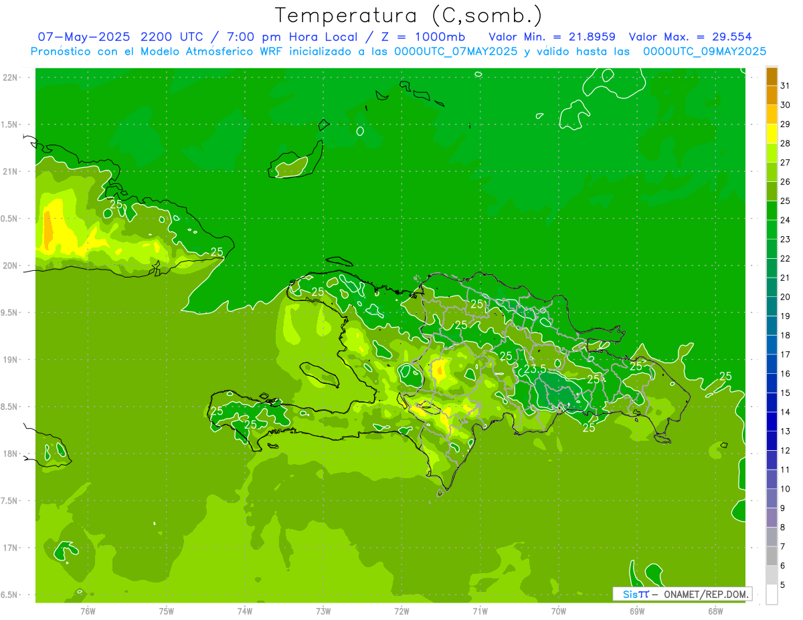Pick the yellow legend swatch between 28 and 29

point(772,134)
